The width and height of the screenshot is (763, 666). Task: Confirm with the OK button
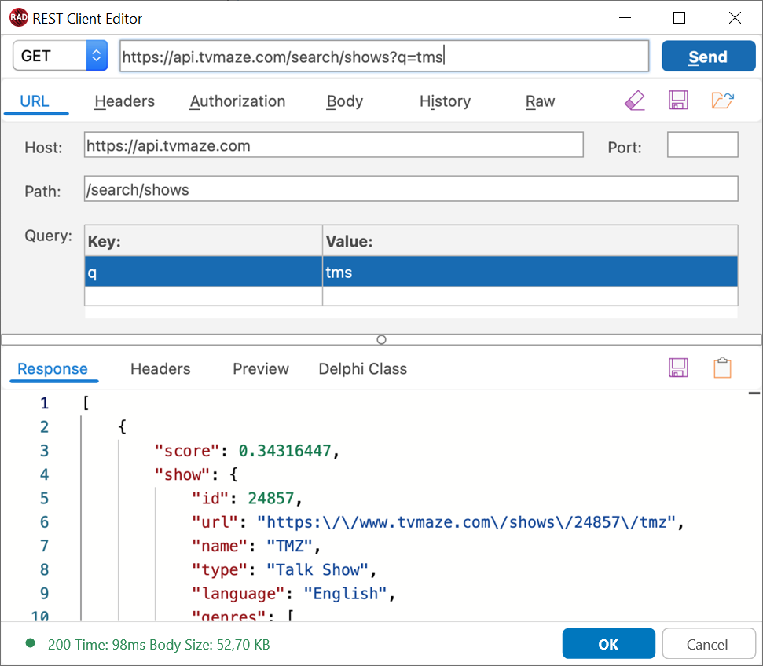(x=608, y=643)
